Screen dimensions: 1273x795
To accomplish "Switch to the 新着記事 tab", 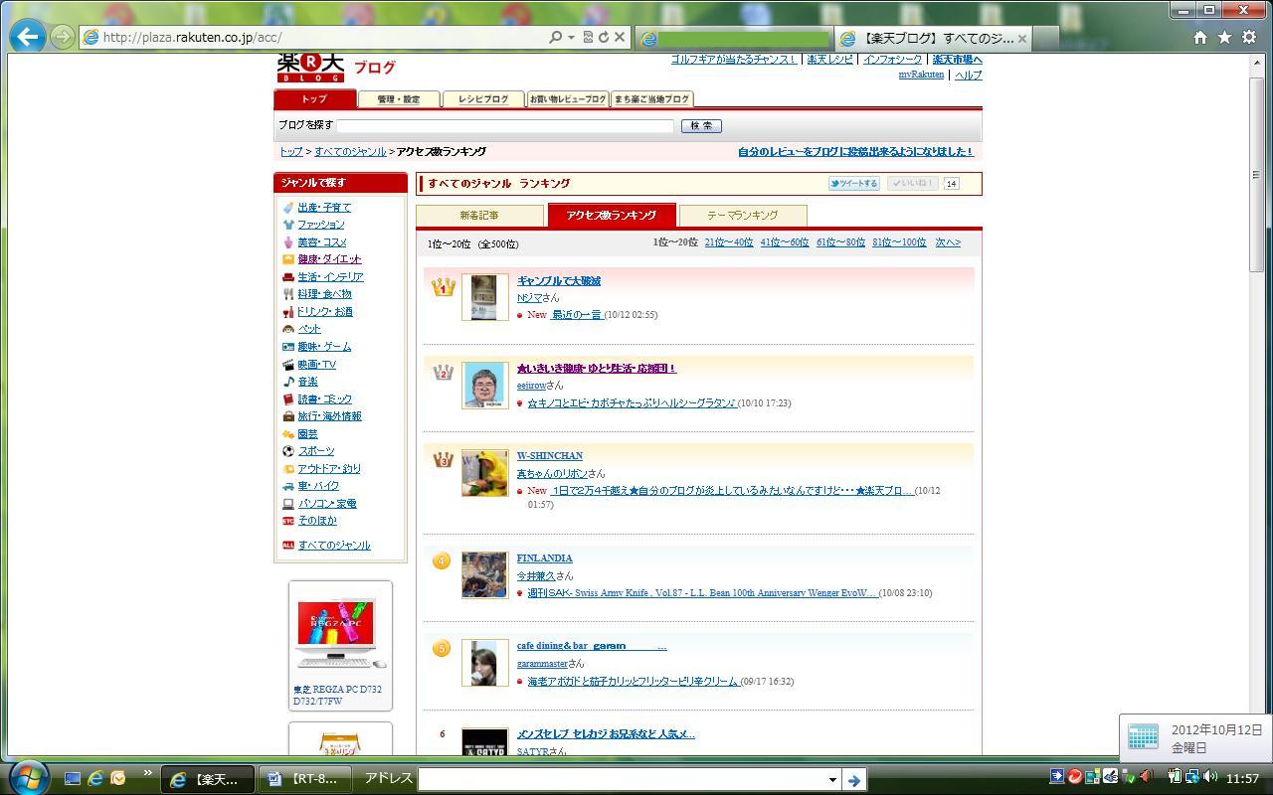I will [479, 216].
